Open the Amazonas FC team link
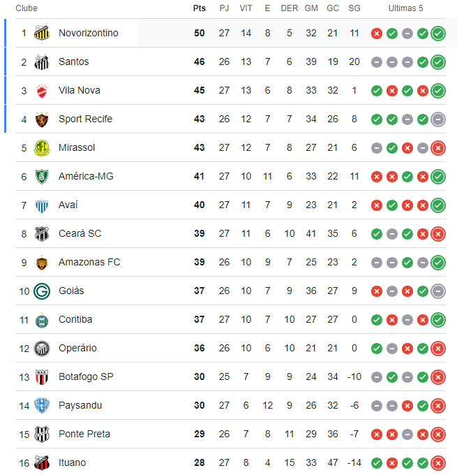Image resolution: width=457 pixels, height=475 pixels. 89,262
